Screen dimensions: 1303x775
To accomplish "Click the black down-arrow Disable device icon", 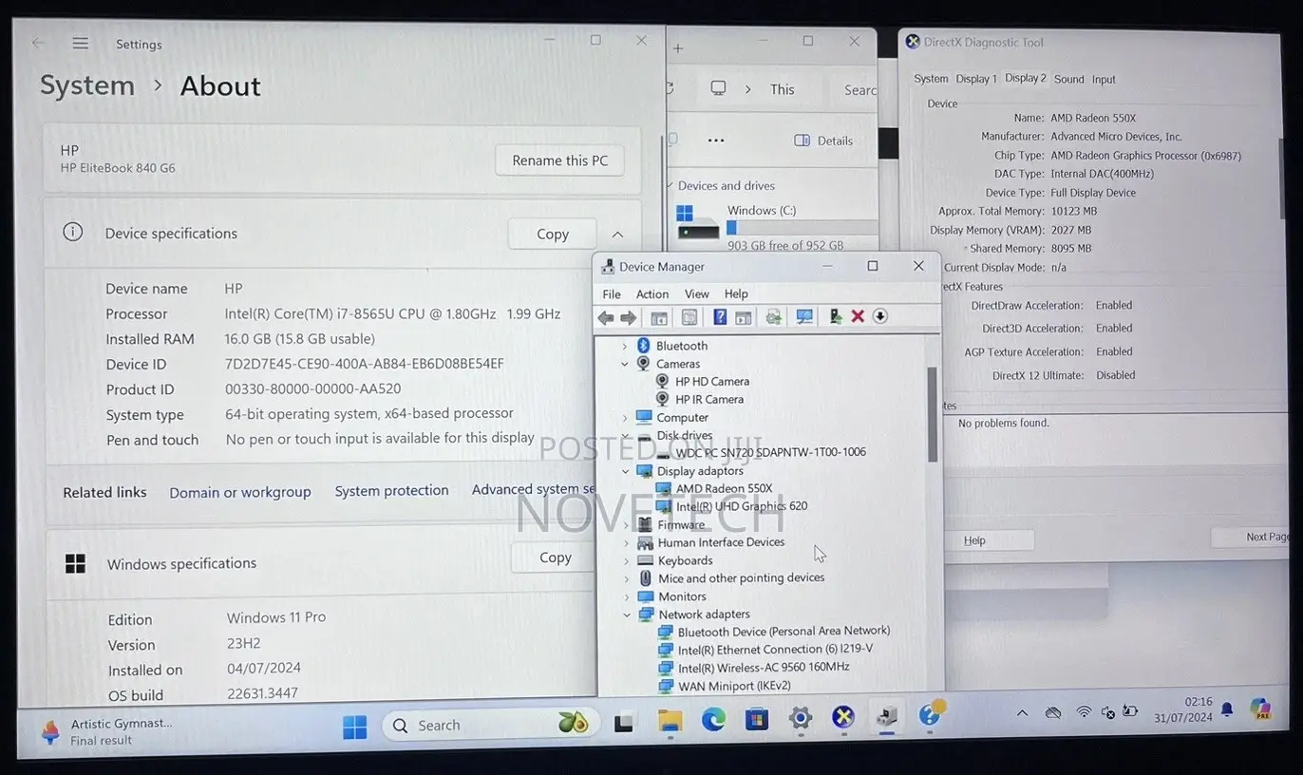I will click(x=880, y=316).
